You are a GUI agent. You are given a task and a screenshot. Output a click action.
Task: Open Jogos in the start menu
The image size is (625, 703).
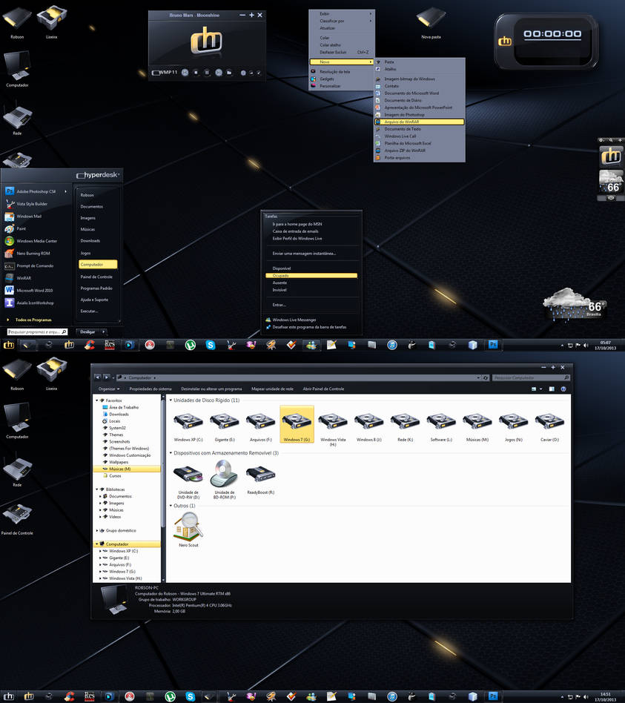pyautogui.click(x=86, y=254)
